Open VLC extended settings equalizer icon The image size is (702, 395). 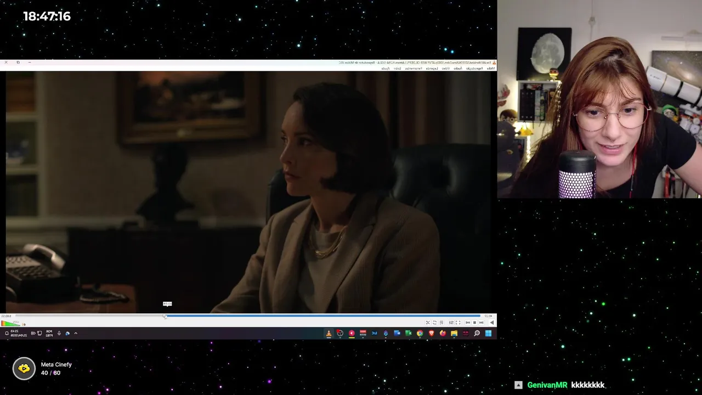click(451, 323)
